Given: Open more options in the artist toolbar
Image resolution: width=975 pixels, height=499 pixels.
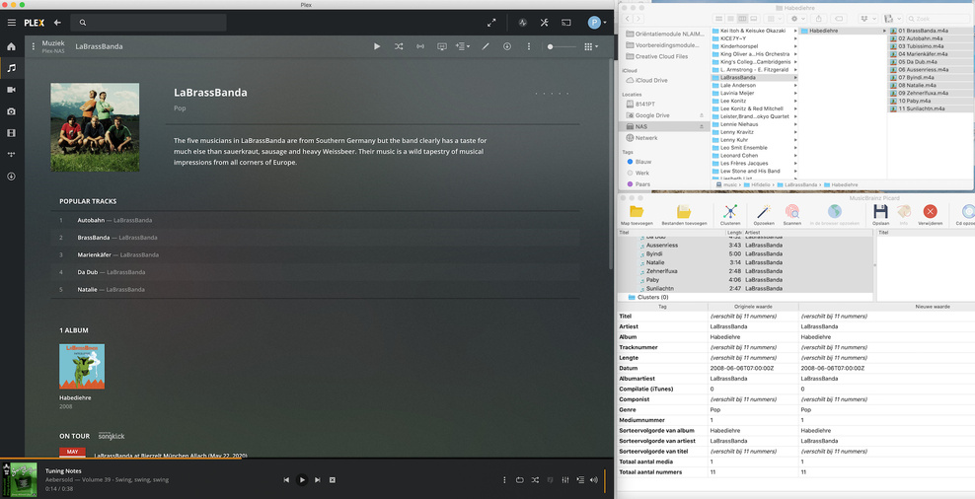Looking at the screenshot, I should coord(529,46).
